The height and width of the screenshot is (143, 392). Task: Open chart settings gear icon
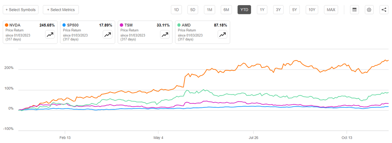[369, 10]
